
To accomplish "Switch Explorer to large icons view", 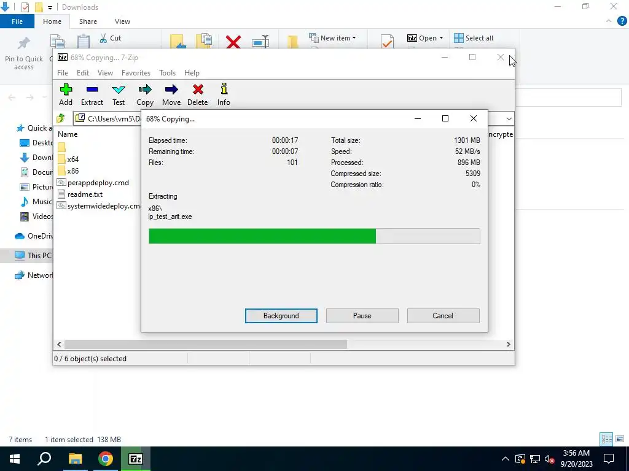I will click(620, 439).
